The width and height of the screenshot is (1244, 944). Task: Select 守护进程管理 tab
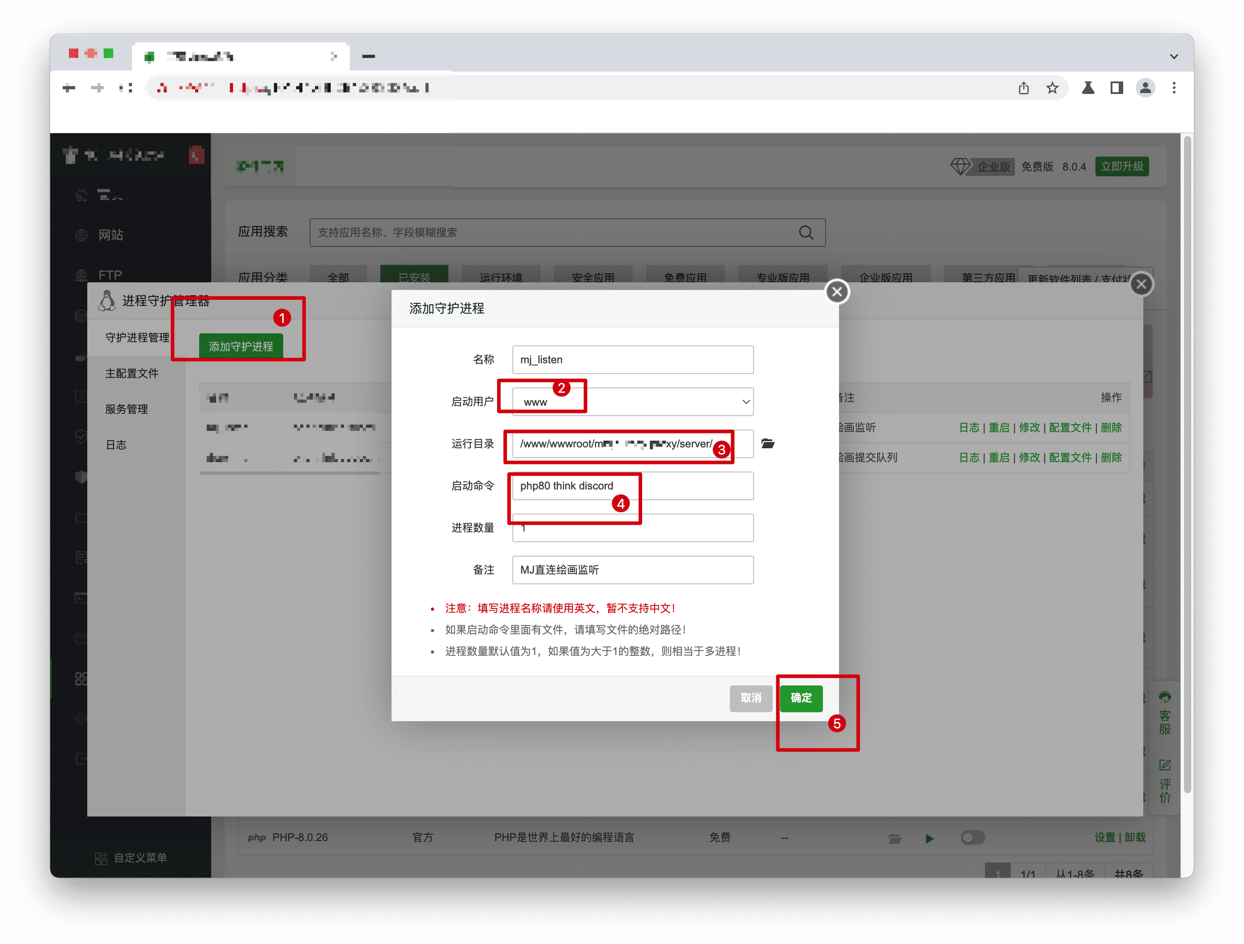point(137,337)
